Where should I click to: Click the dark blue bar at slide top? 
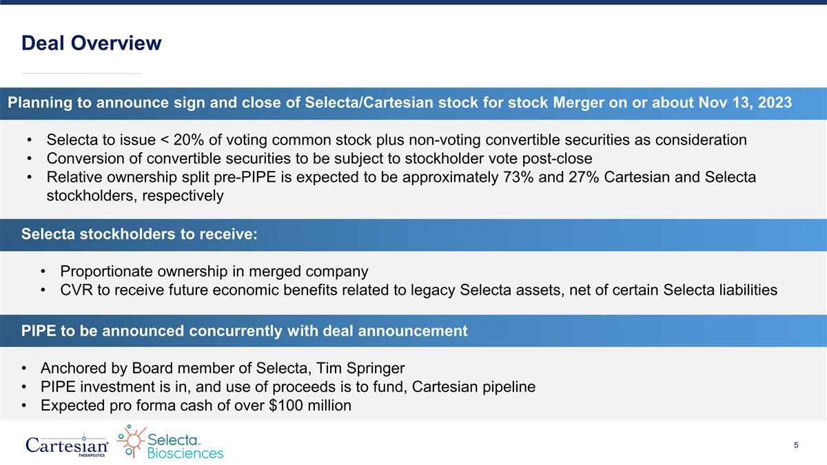click(413, 2)
